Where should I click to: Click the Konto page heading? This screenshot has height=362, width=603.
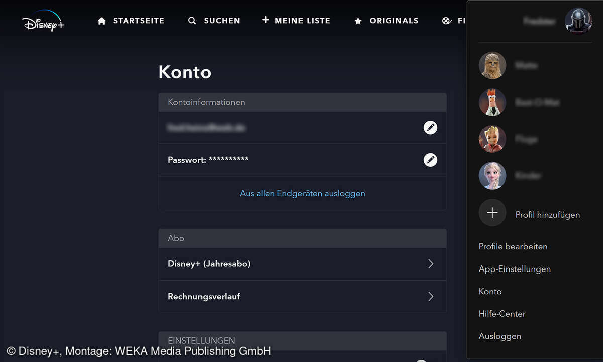point(185,72)
